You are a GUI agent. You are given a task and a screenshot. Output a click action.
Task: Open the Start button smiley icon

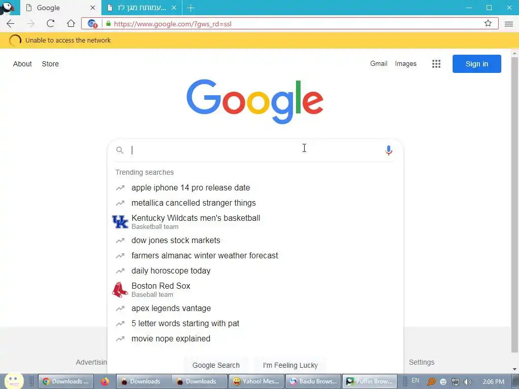click(x=14, y=381)
